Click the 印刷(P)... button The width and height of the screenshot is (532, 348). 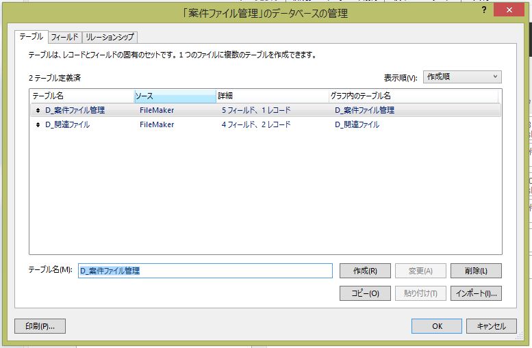[40, 326]
